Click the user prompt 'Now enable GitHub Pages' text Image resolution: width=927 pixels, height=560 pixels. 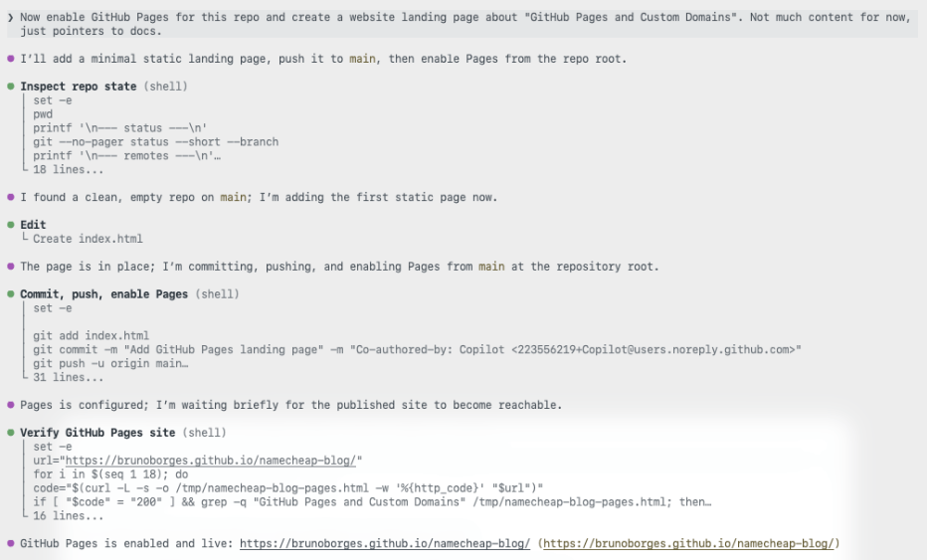[465, 24]
